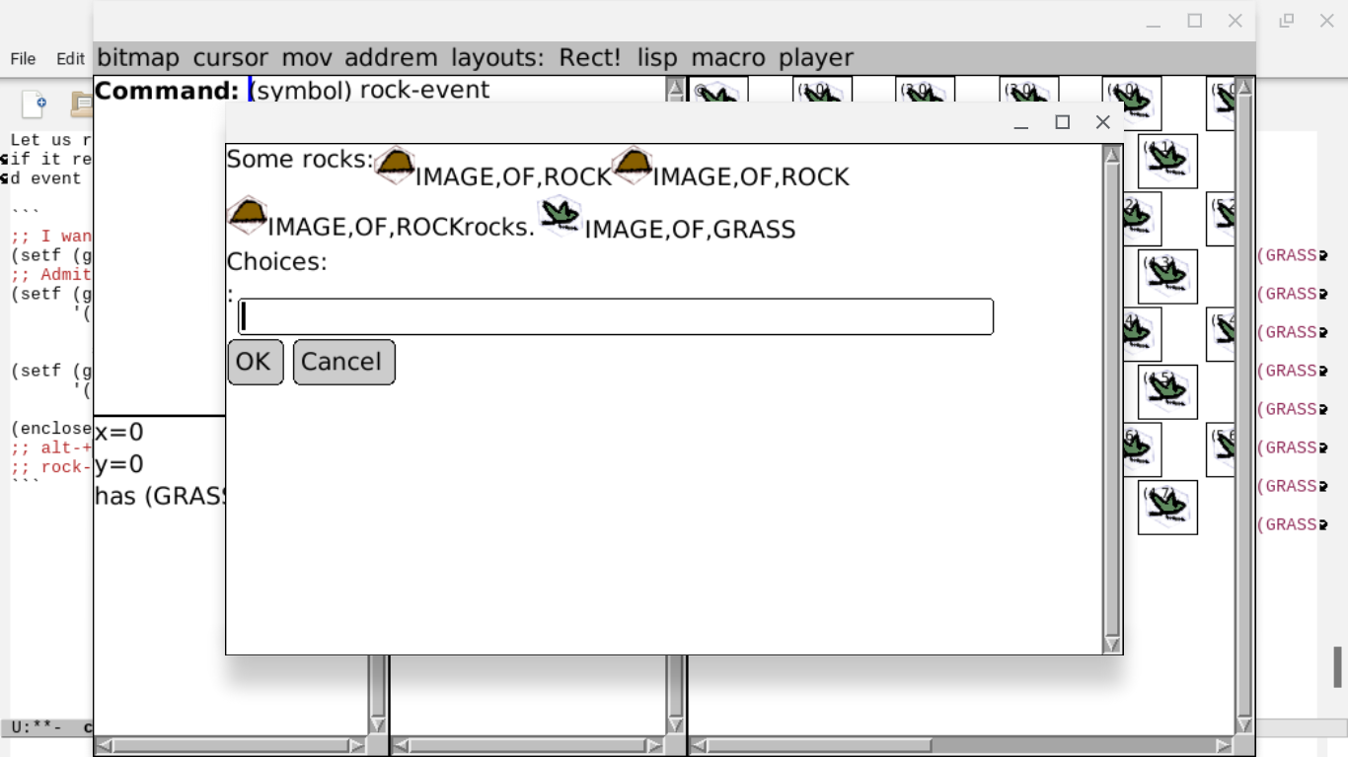Click the dialog scrollbar's down arrow
The image size is (1348, 757).
pyautogui.click(x=1112, y=644)
